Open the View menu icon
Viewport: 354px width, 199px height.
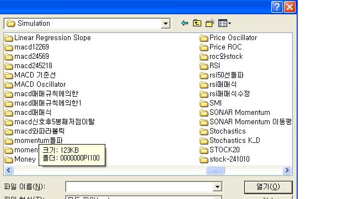pyautogui.click(x=223, y=23)
